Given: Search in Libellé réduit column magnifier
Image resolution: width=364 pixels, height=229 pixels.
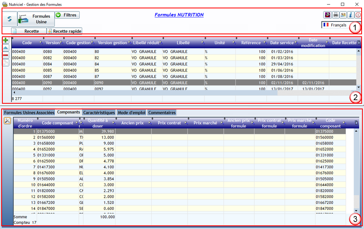Looking at the screenshot, I should click(x=161, y=43).
